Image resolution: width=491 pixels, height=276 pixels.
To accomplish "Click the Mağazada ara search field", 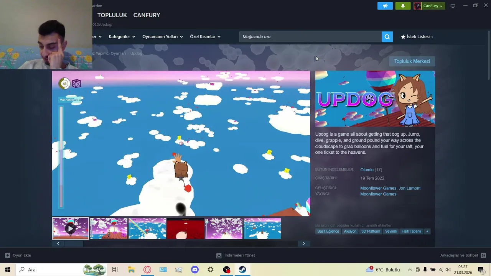I will click(310, 37).
